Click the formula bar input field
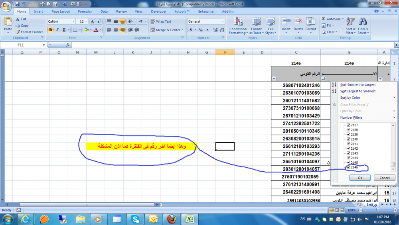The image size is (399, 225). click(232, 45)
